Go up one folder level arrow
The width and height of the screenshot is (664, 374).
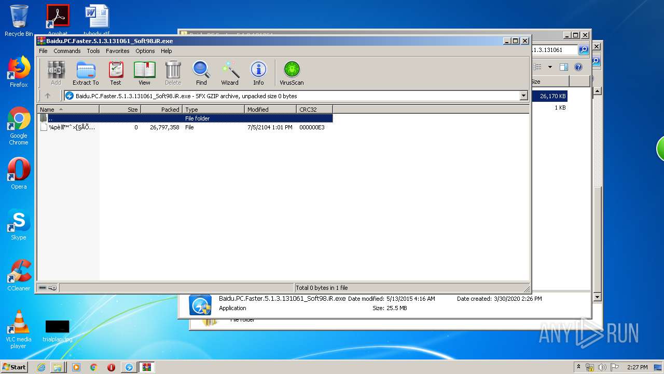point(48,96)
